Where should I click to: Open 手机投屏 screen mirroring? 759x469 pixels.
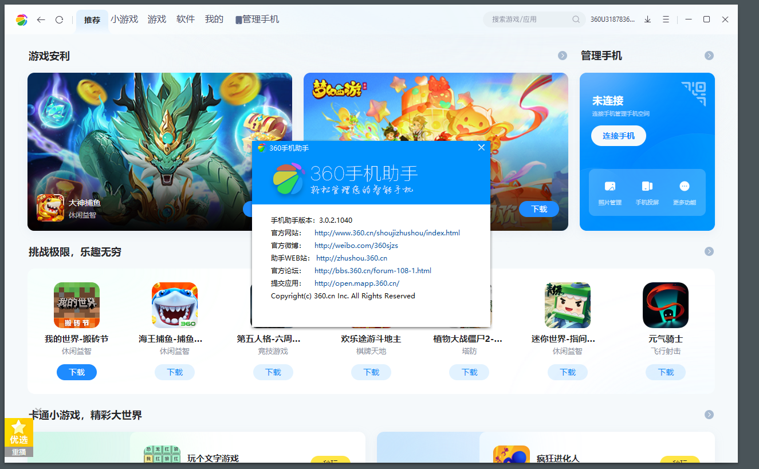pyautogui.click(x=647, y=193)
